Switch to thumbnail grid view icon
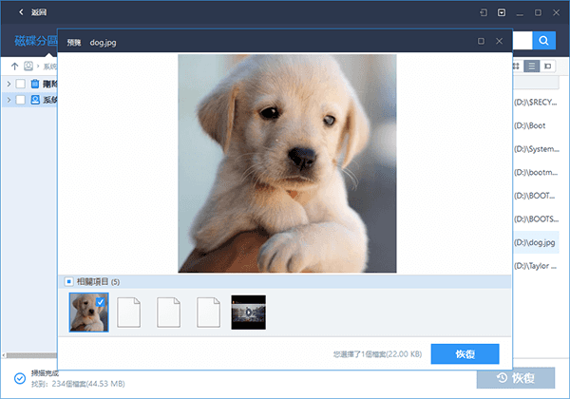 [517, 66]
